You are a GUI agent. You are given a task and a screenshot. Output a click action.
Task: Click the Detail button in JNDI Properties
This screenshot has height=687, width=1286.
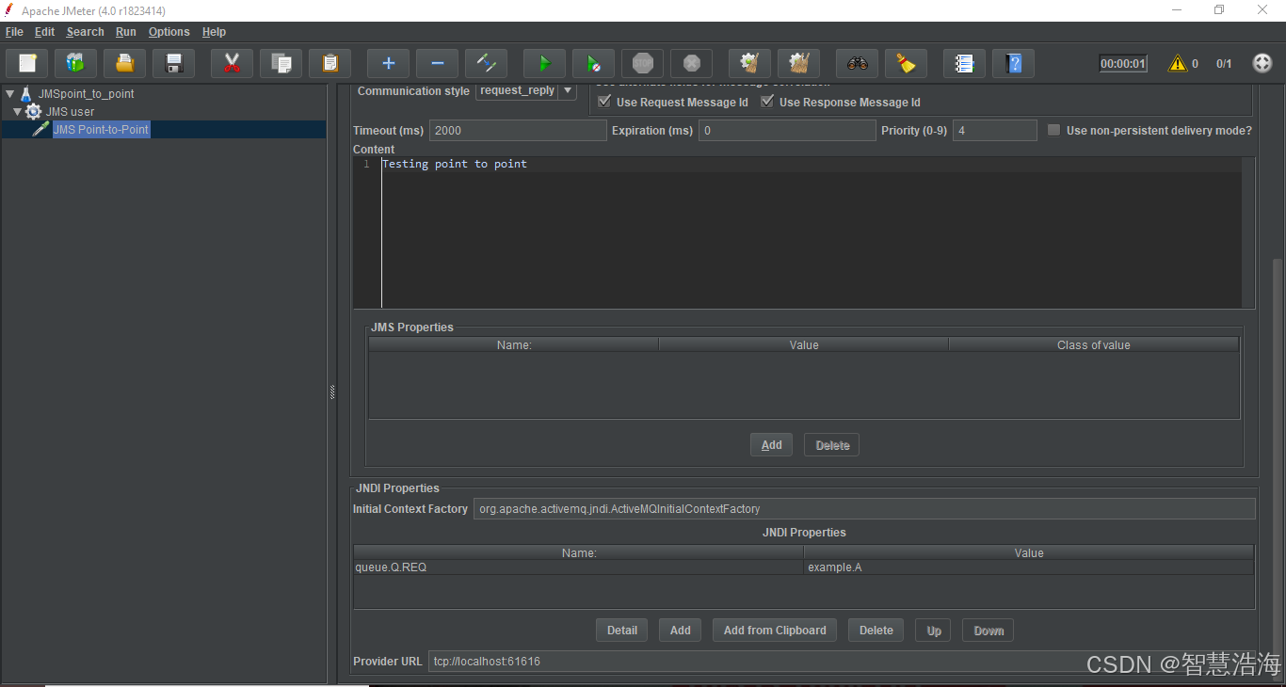coord(621,631)
